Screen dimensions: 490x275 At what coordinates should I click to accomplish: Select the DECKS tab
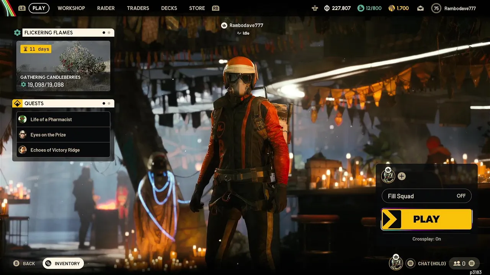(169, 8)
